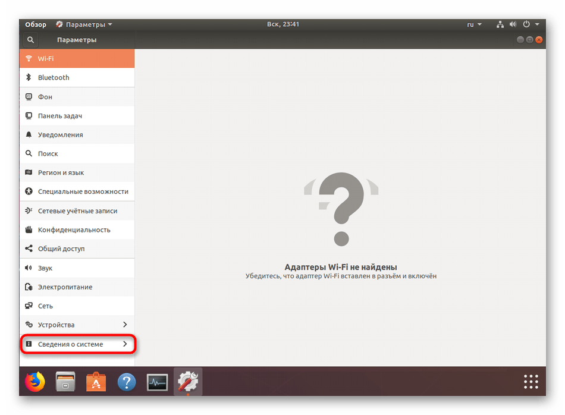
Task: Select Bluetooth in the sidebar
Action: (x=54, y=77)
